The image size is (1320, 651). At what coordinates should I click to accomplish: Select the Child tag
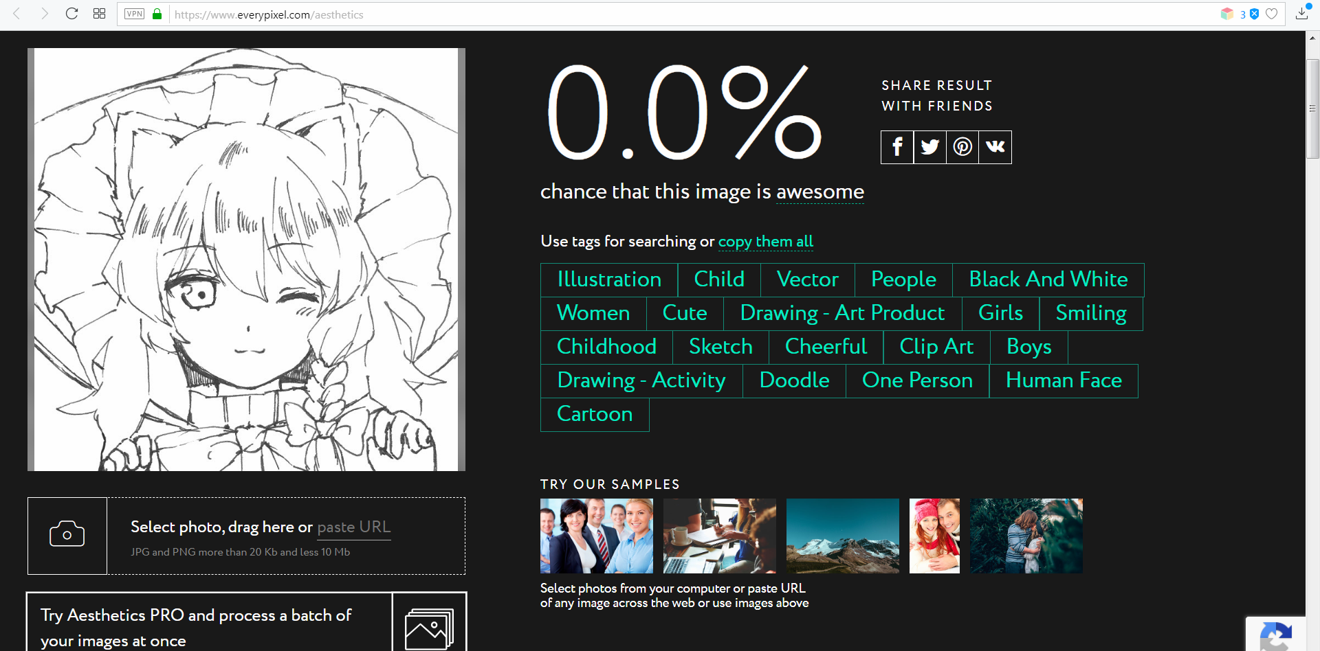(x=719, y=279)
